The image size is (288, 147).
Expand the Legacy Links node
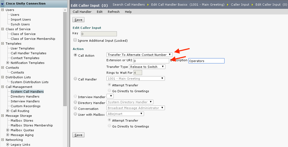[x=8, y=144]
